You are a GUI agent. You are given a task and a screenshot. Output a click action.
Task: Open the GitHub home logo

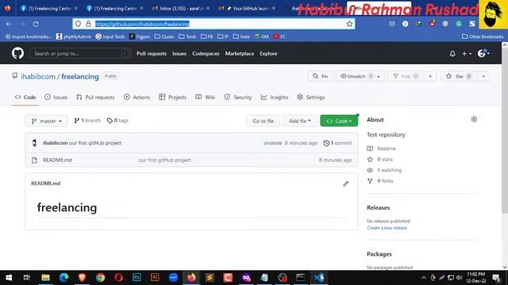[17, 53]
